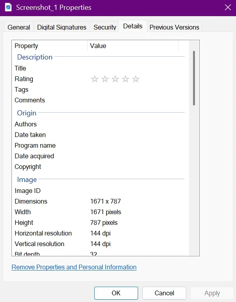Click the Cancel button
Image resolution: width=236 pixels, height=302 pixels.
(164, 293)
